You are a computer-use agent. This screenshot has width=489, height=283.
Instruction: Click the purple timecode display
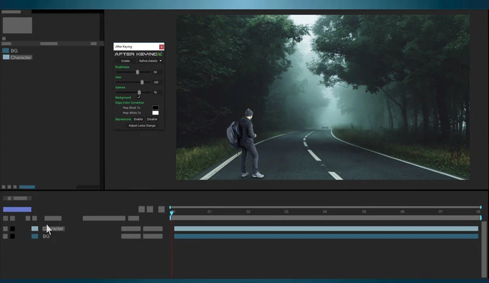pos(17,209)
